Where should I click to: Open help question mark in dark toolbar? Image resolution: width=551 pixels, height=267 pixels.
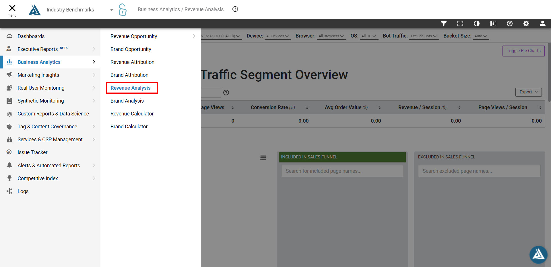510,23
